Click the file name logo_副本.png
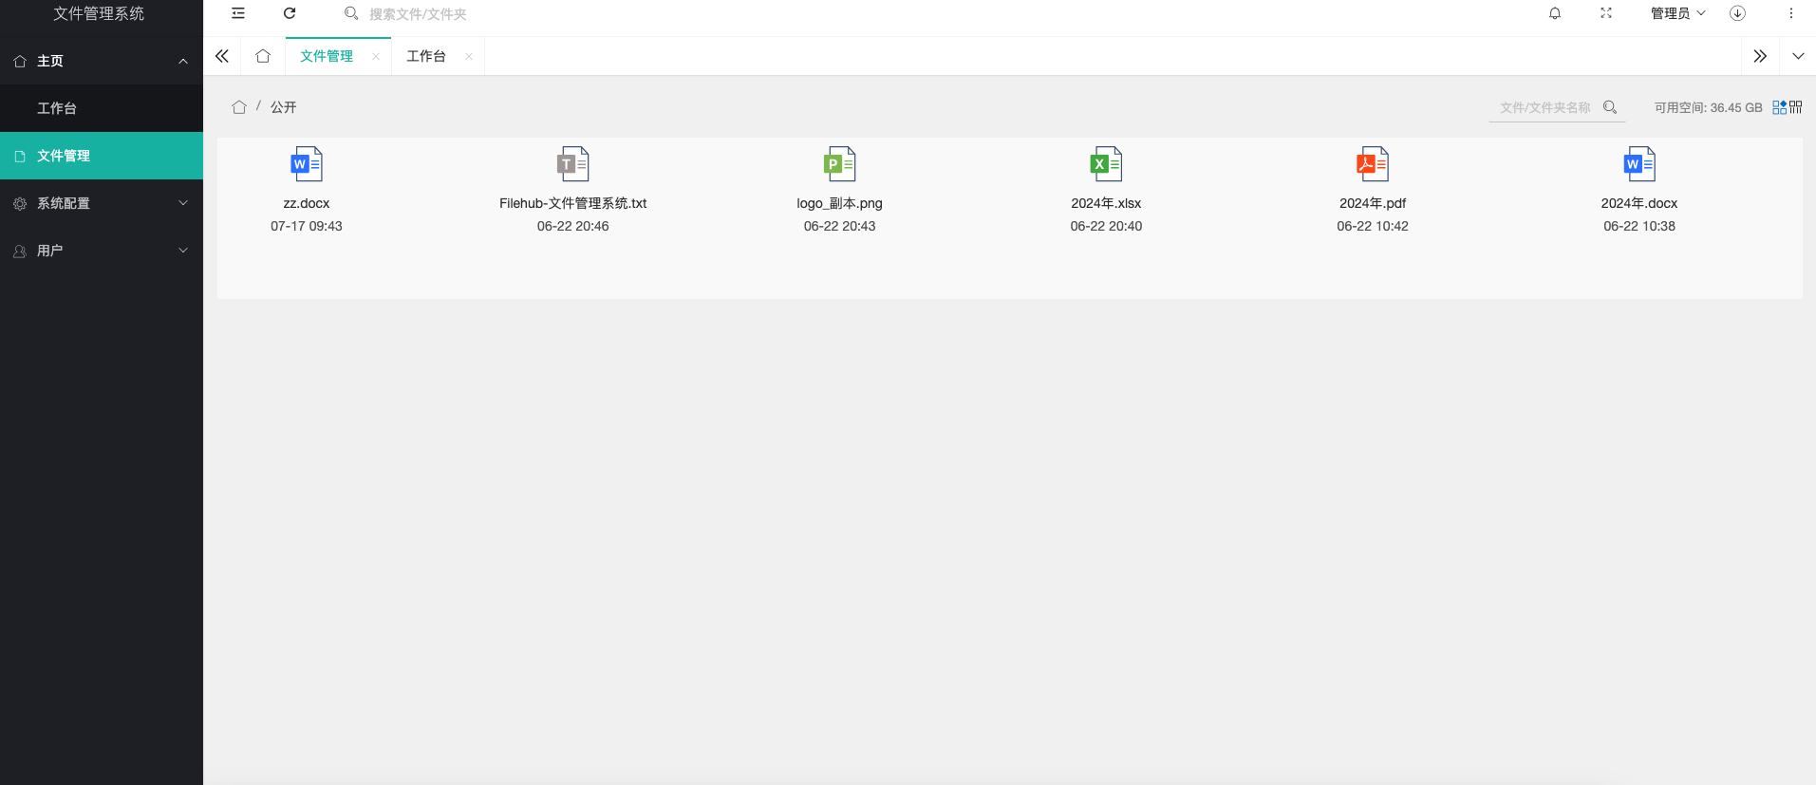 click(840, 203)
